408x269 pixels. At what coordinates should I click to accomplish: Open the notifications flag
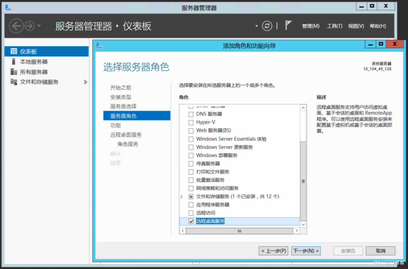(288, 25)
